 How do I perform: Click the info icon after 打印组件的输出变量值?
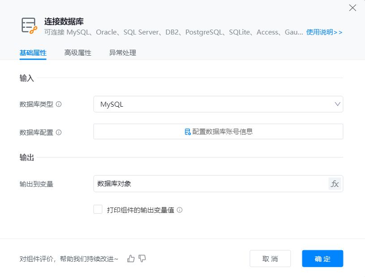(180, 210)
